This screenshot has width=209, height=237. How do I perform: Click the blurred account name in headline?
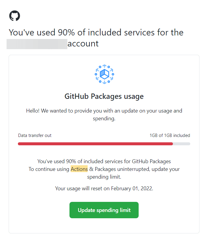pyautogui.click(x=37, y=43)
